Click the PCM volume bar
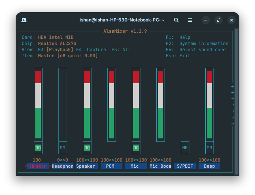 point(112,104)
